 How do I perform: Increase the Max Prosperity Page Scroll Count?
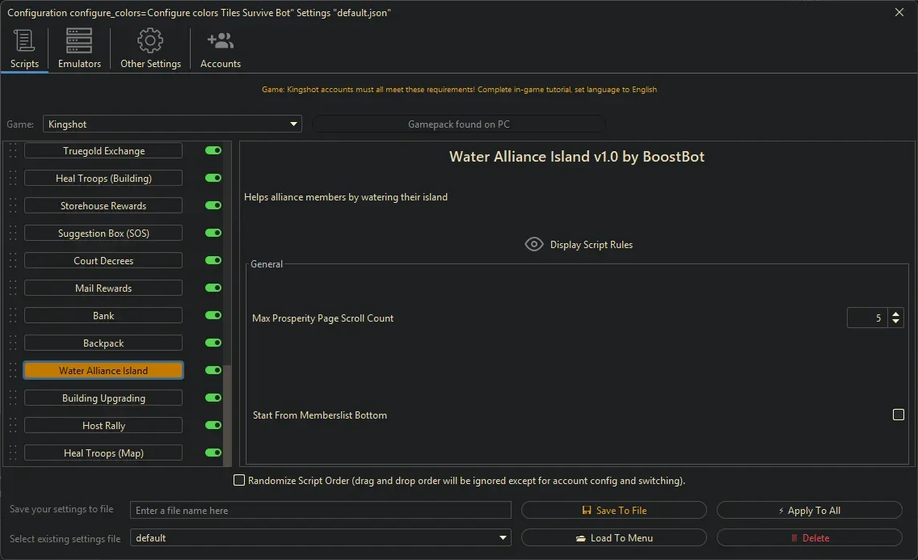tap(895, 314)
